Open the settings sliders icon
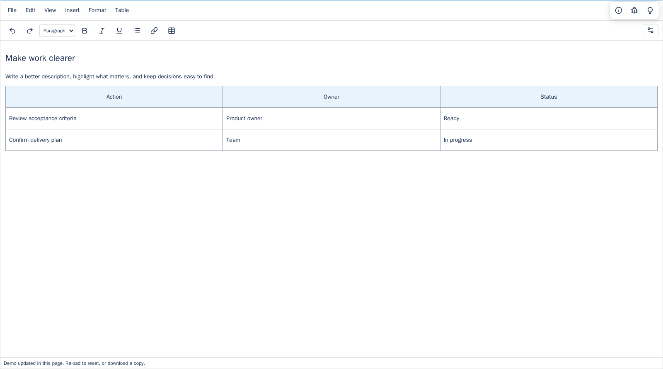This screenshot has width=663, height=369. (651, 31)
